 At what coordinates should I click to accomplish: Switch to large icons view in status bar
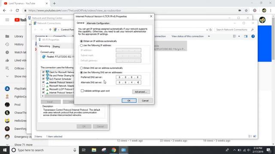pos(255,136)
